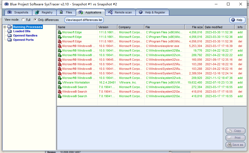Switch to the Registry tab

(x=44, y=12)
